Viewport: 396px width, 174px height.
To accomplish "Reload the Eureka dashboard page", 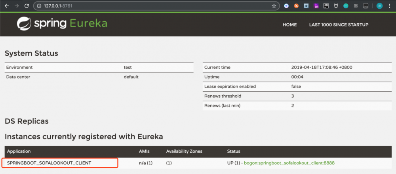I will click(27, 6).
